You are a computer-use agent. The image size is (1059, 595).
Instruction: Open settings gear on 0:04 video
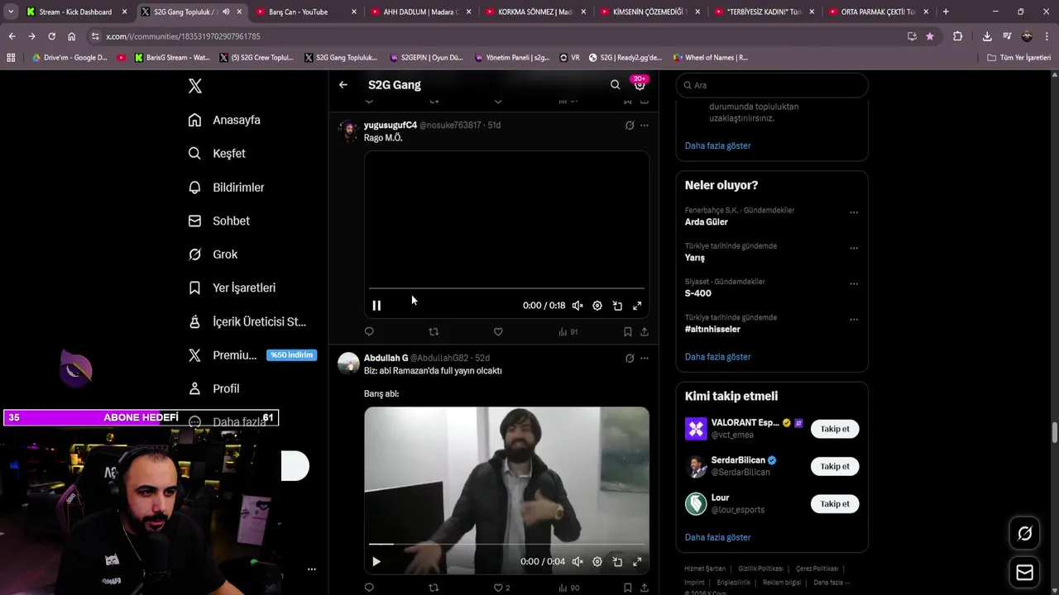(x=597, y=562)
